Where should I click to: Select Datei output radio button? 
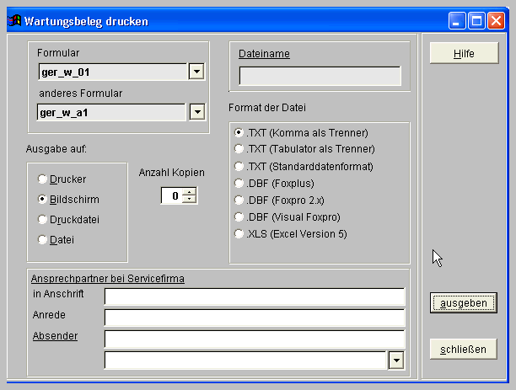(x=42, y=240)
